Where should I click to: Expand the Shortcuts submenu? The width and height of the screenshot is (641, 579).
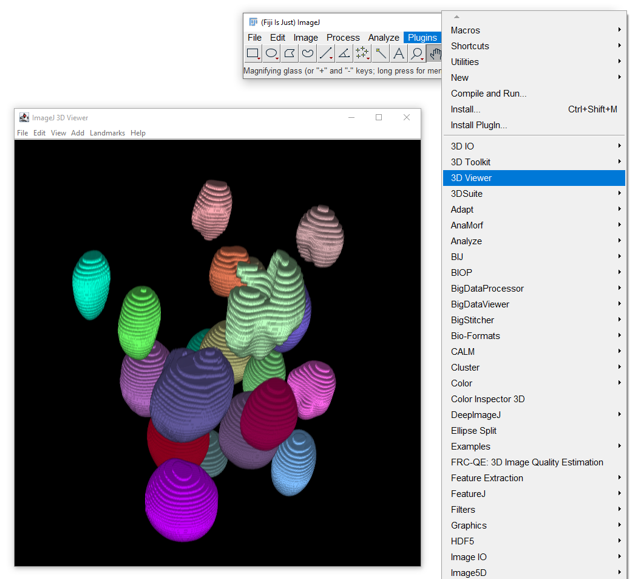click(x=534, y=46)
